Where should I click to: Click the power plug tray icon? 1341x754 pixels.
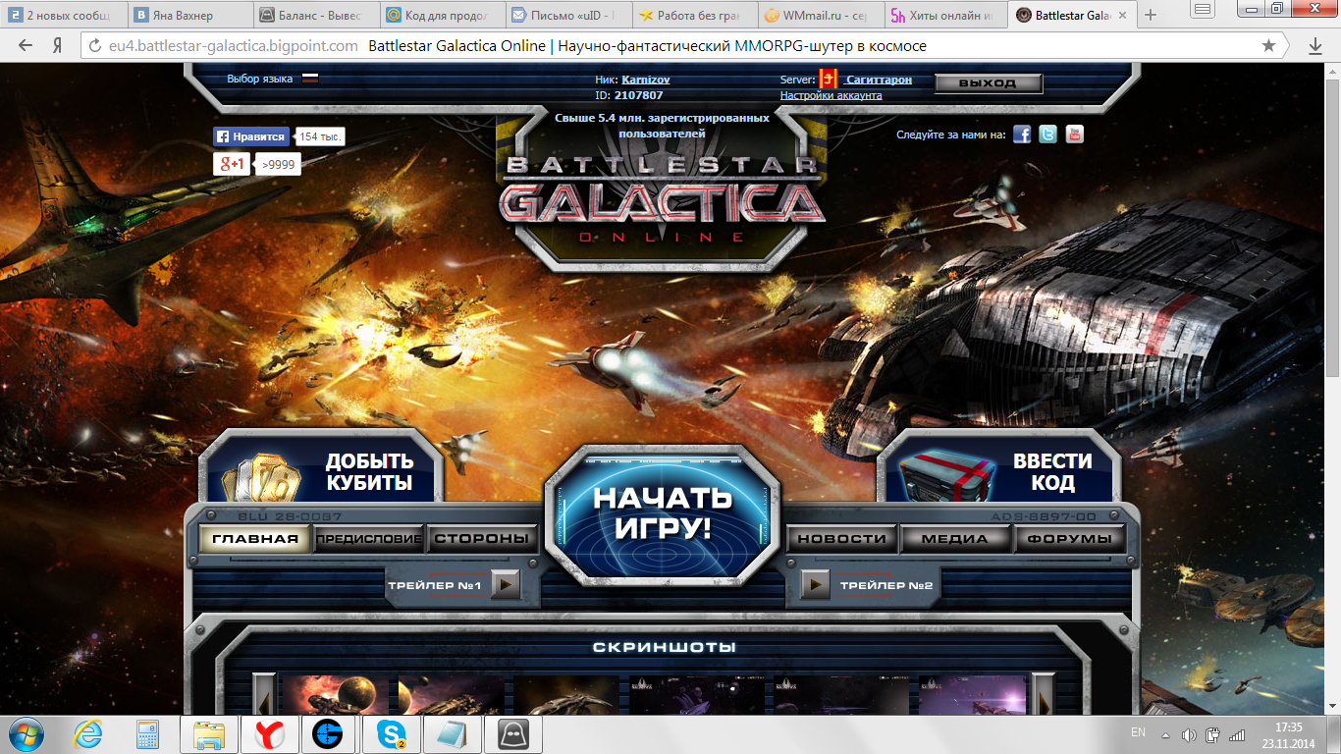(x=1212, y=734)
